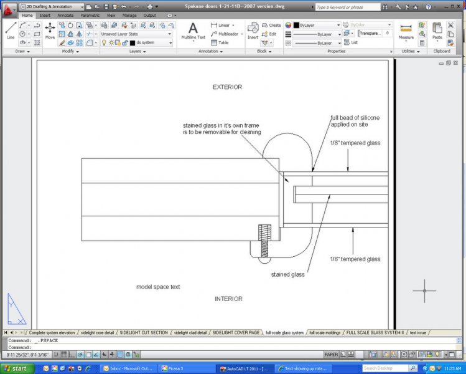
Task: Open the Parametric ribbon tab
Action: point(90,15)
